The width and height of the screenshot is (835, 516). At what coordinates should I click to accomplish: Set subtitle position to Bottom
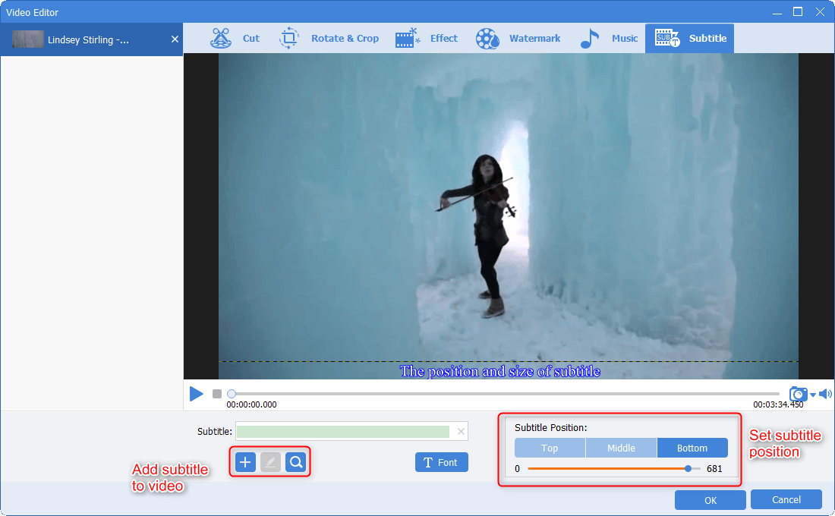692,448
